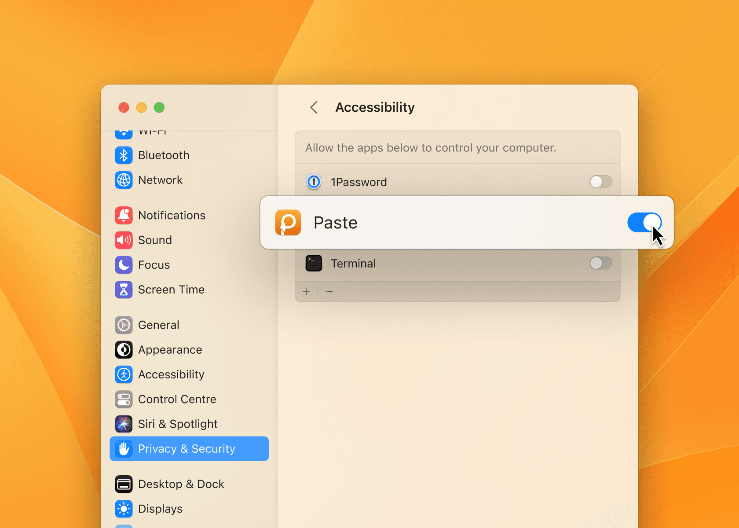Click the Notifications bell icon

(x=124, y=215)
